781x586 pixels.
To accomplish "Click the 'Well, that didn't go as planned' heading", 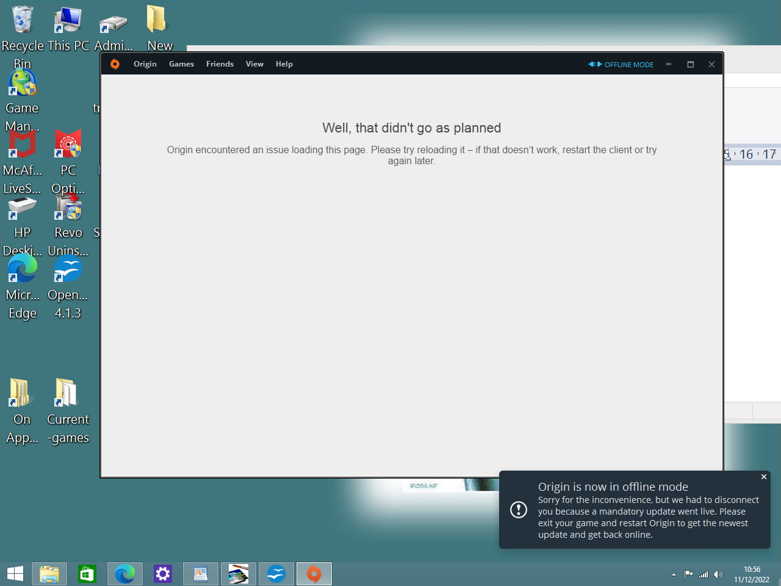I will click(412, 128).
